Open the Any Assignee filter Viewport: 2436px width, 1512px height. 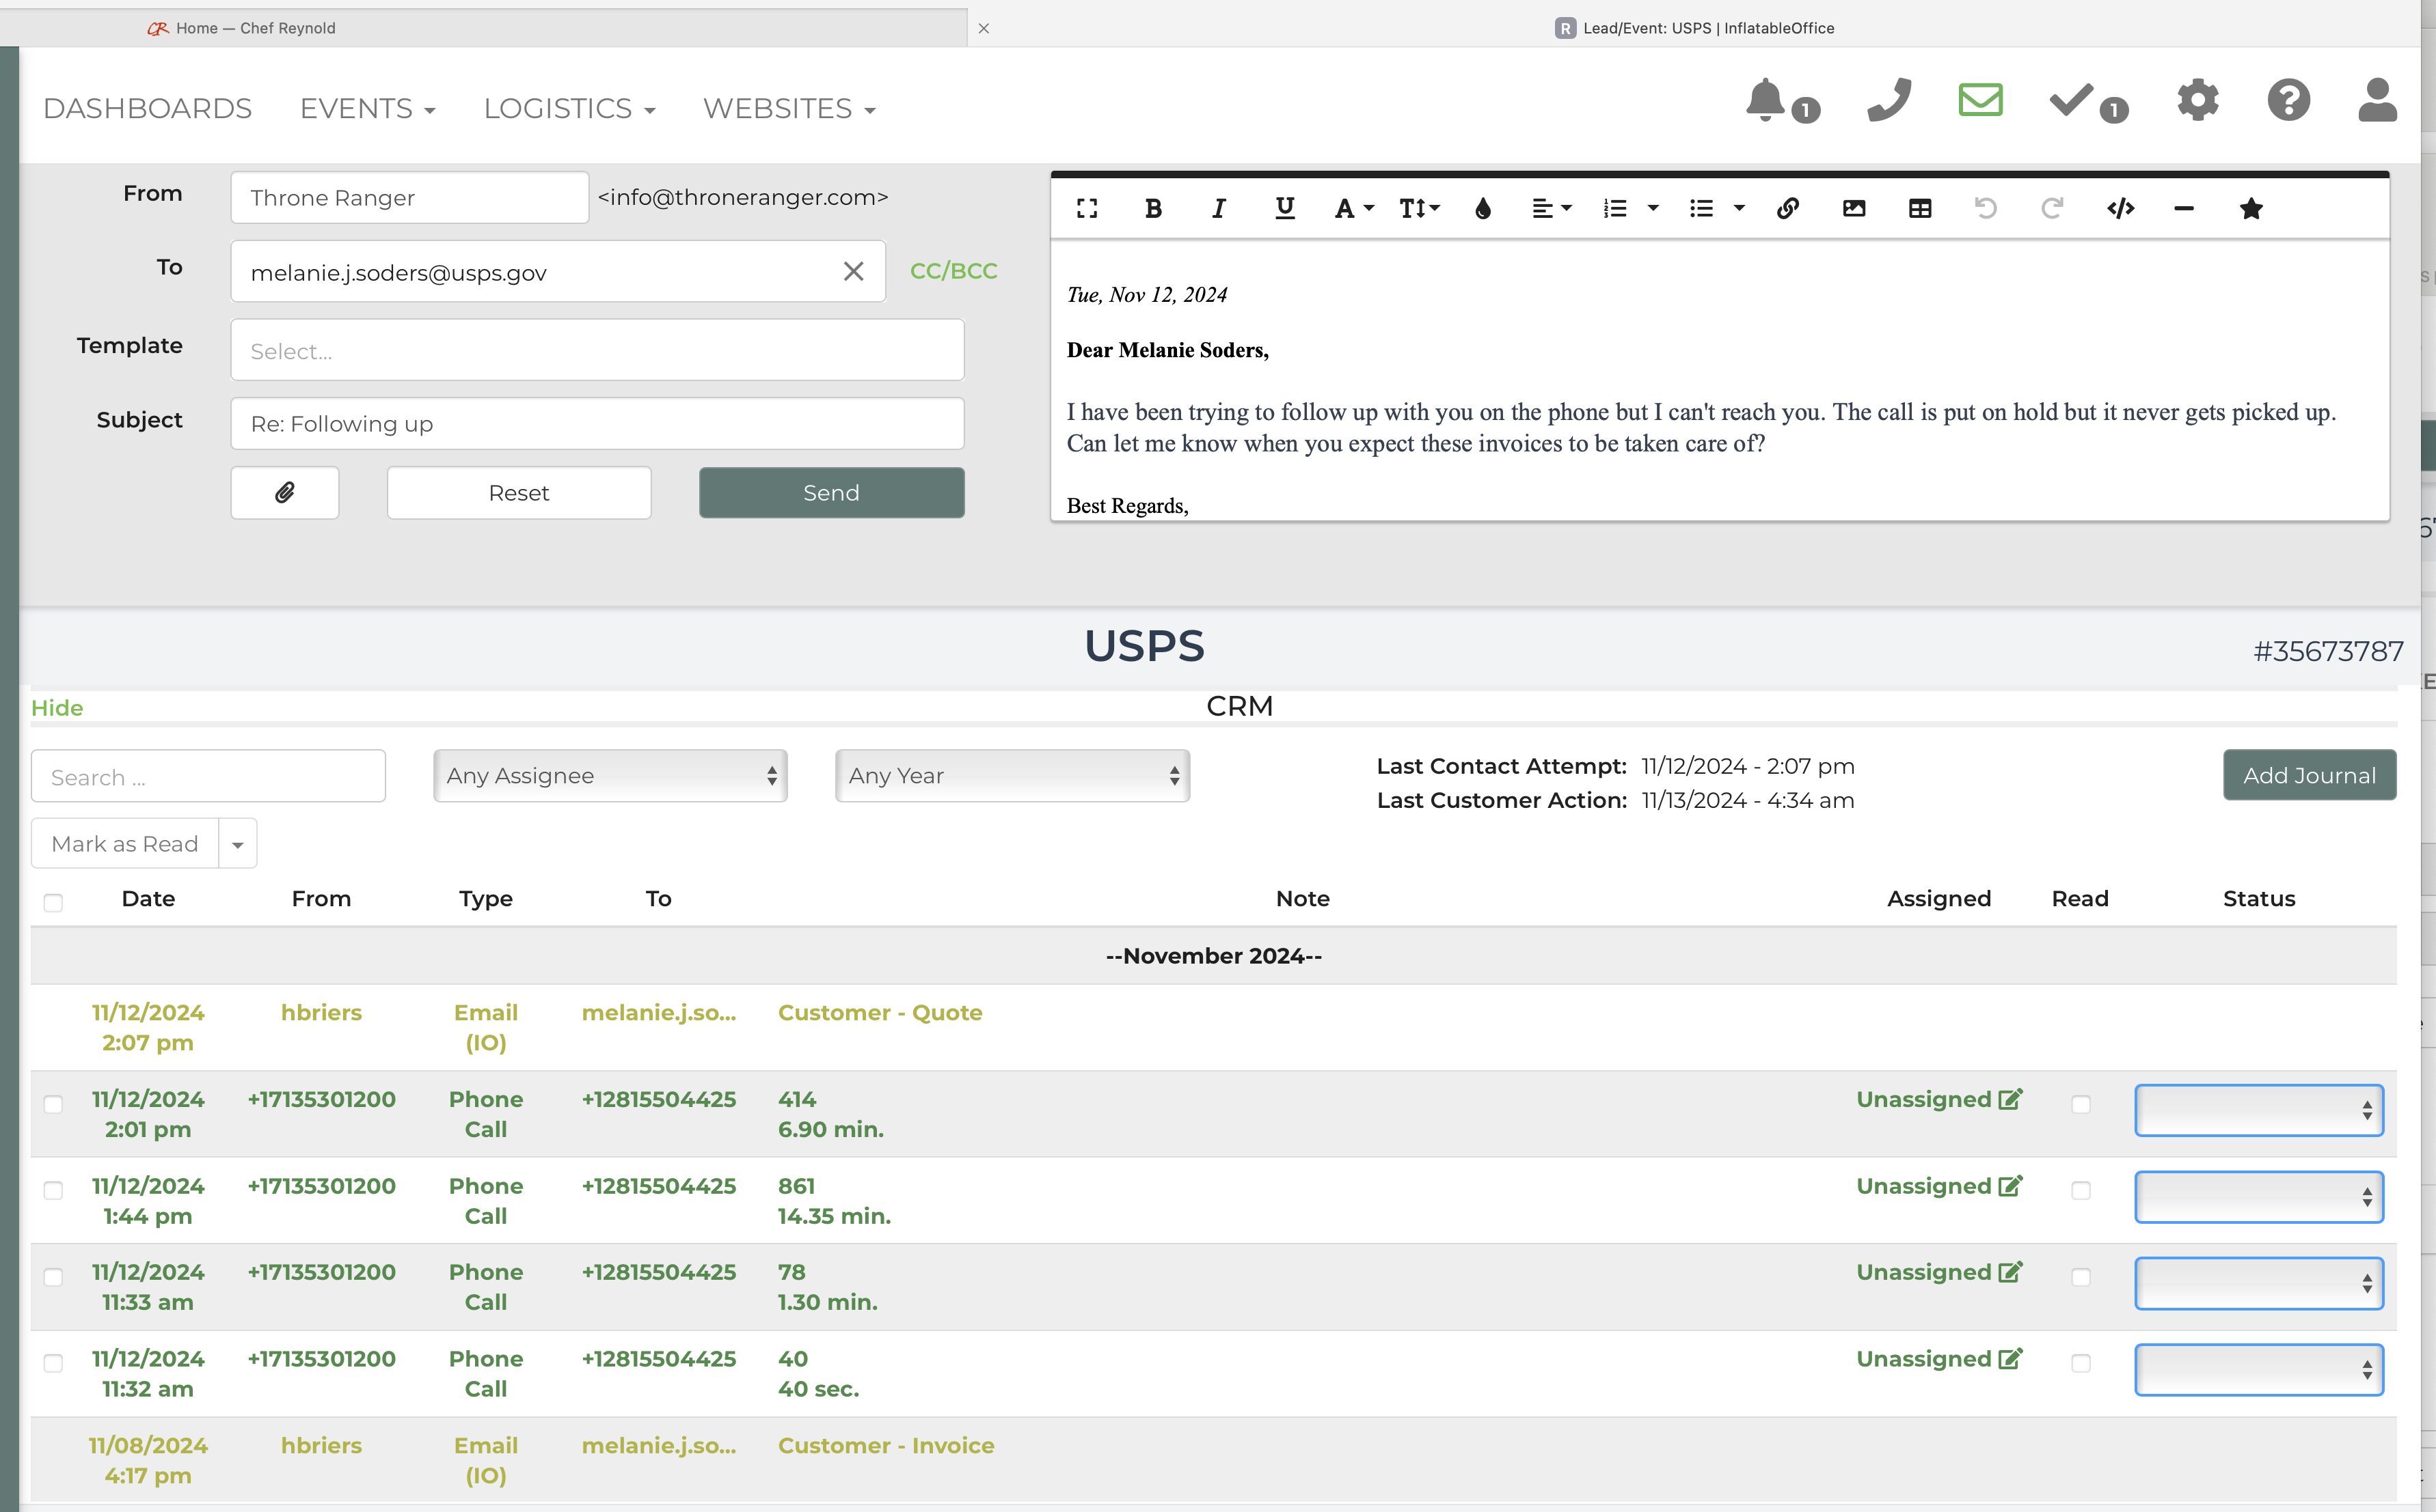[610, 776]
